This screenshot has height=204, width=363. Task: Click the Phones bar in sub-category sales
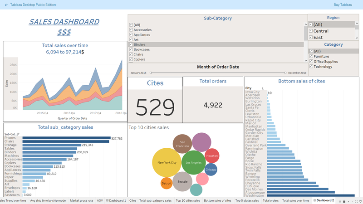66,138
